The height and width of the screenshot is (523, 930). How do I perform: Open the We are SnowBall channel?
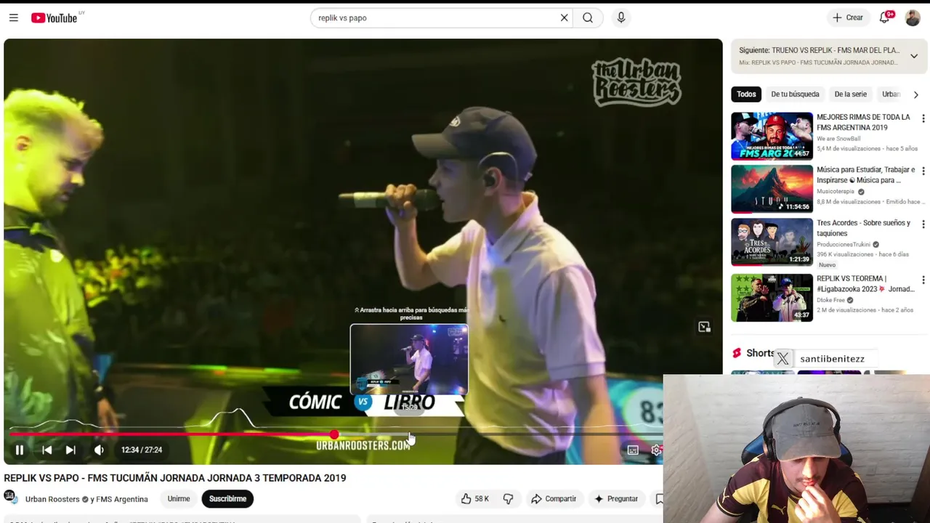coord(838,139)
